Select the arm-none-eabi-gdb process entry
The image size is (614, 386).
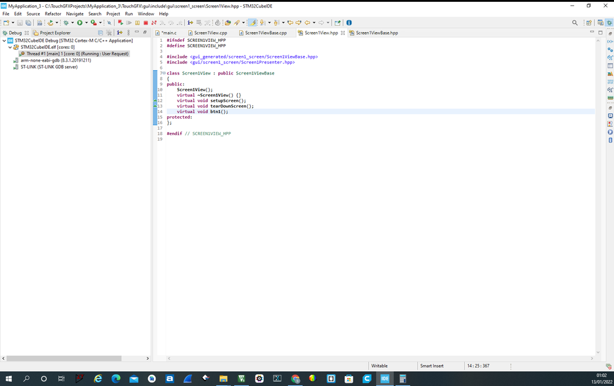point(52,60)
